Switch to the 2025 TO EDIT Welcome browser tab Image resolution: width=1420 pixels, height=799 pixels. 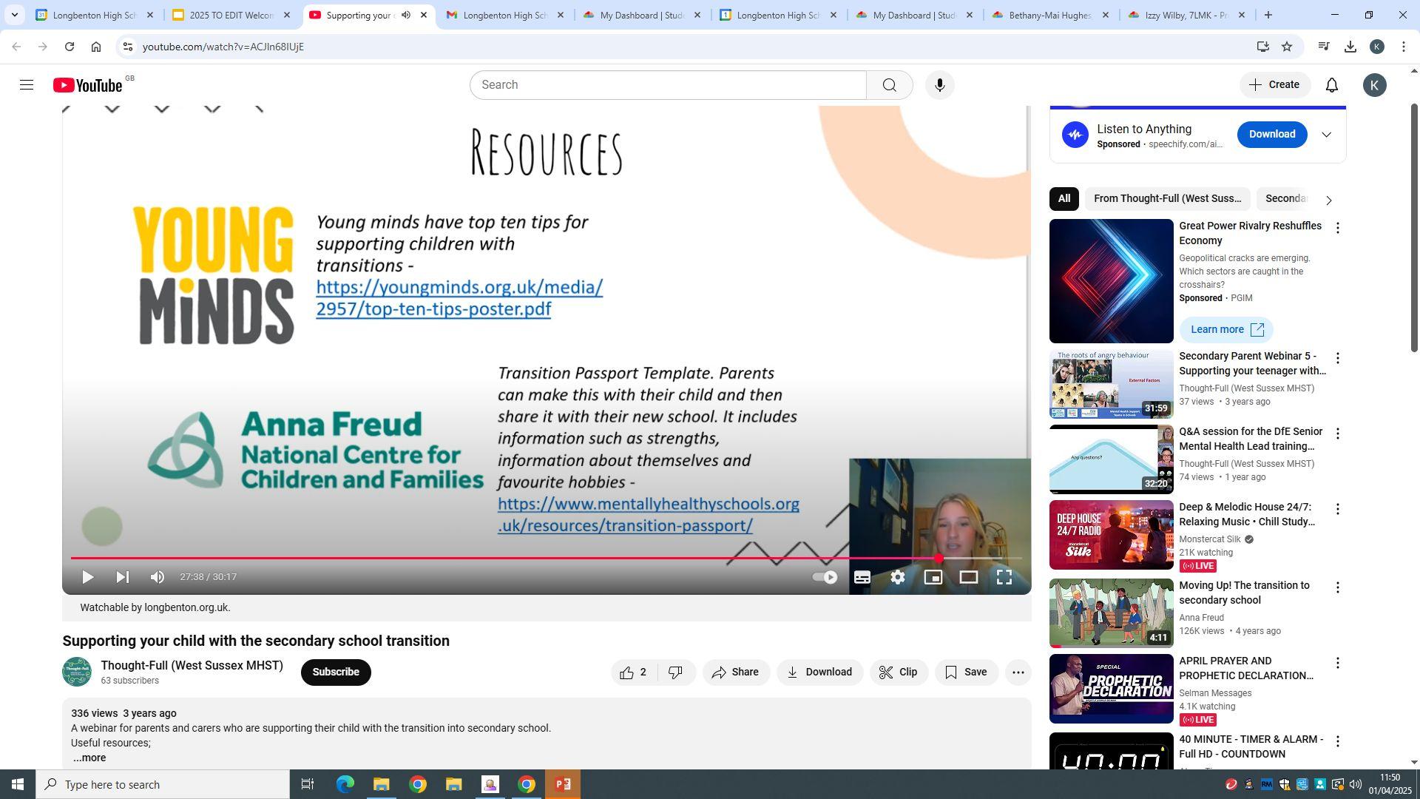pyautogui.click(x=229, y=15)
